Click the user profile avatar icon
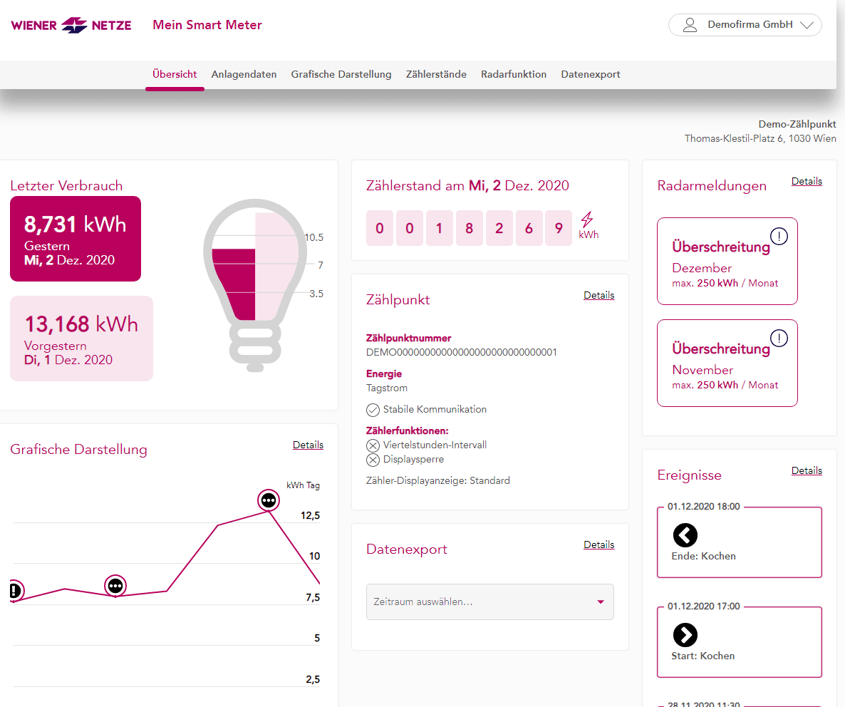The image size is (845, 707). [x=689, y=25]
